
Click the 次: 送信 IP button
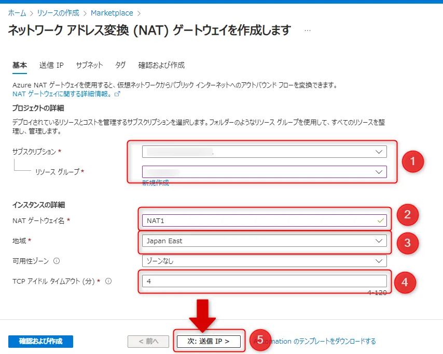[209, 341]
